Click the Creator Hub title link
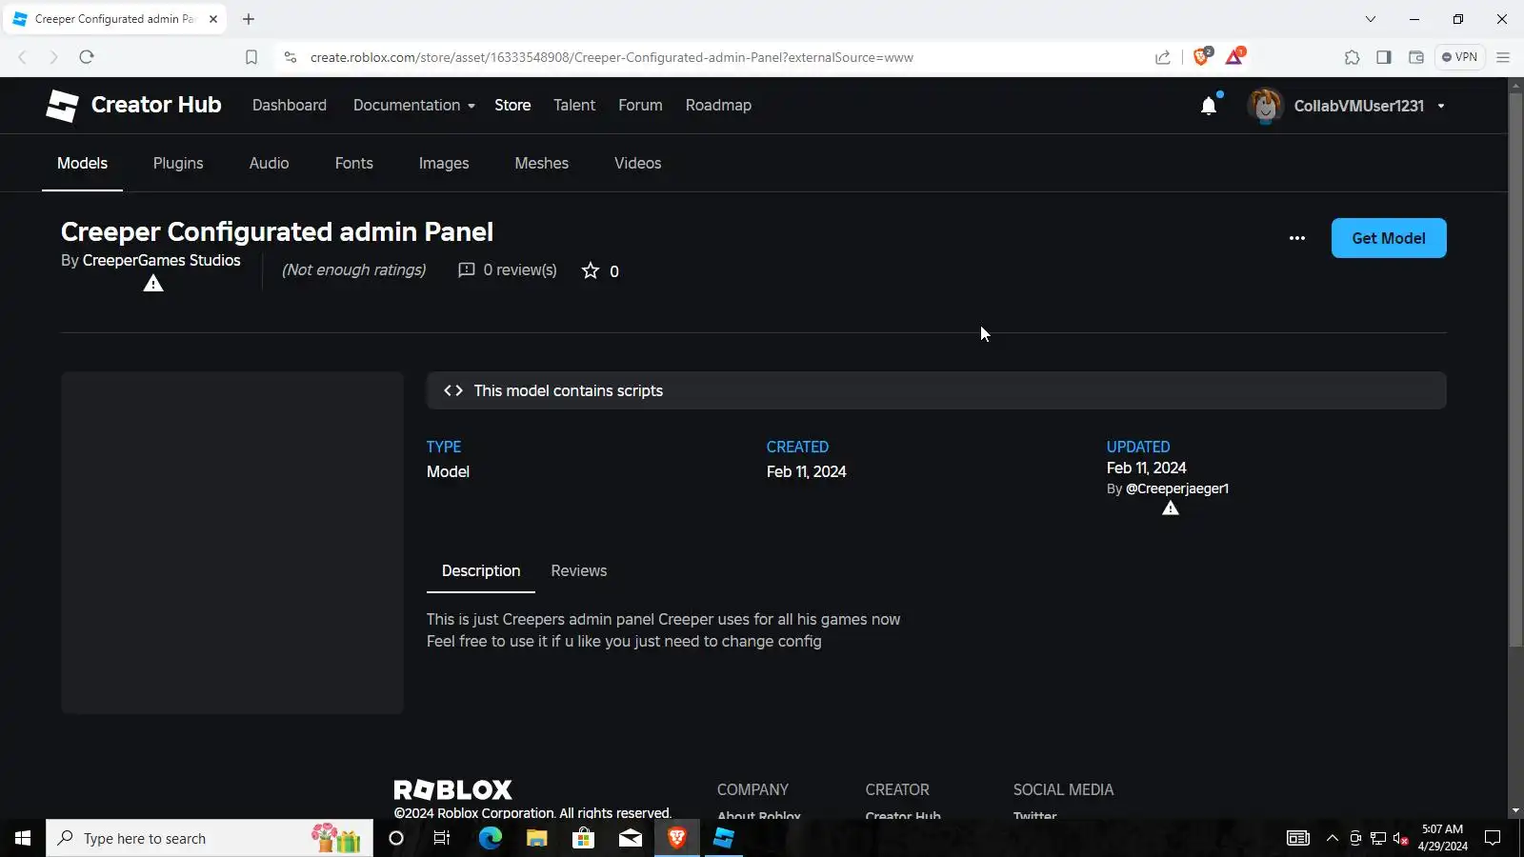Image resolution: width=1524 pixels, height=857 pixels. [156, 105]
